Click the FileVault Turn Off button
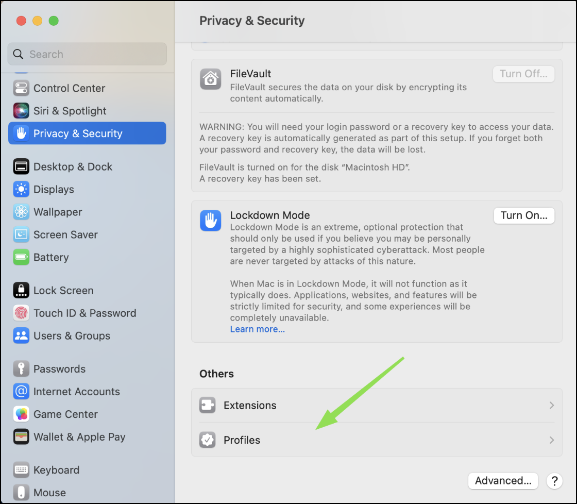The image size is (577, 504). coord(523,74)
